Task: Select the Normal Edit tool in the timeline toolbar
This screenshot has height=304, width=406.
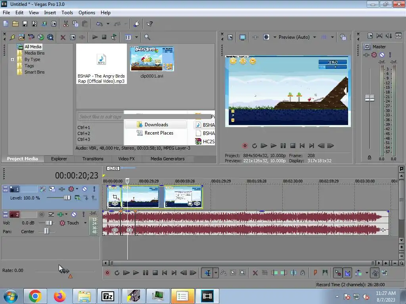Action: [x=208, y=273]
